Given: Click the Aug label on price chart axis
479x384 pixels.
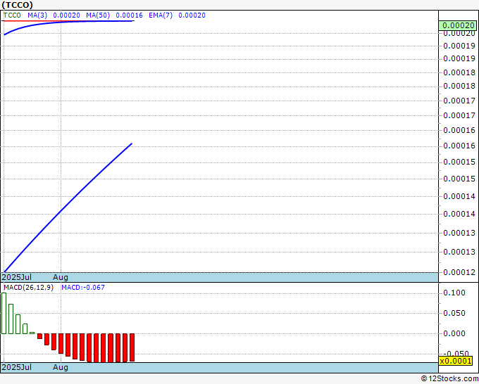Looking at the screenshot, I should pyautogui.click(x=61, y=277).
